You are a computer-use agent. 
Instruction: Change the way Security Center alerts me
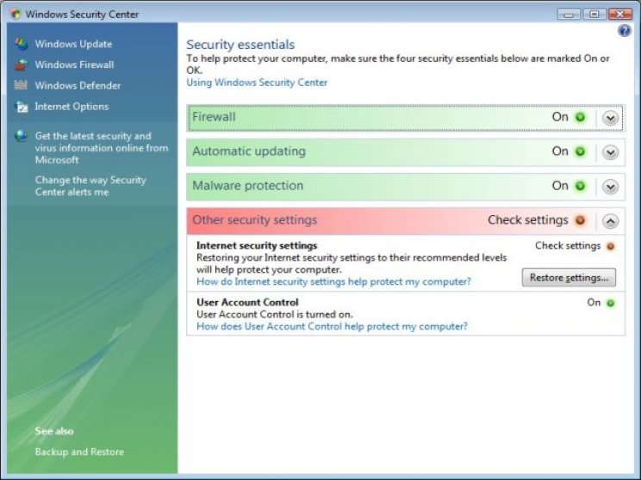(x=90, y=186)
